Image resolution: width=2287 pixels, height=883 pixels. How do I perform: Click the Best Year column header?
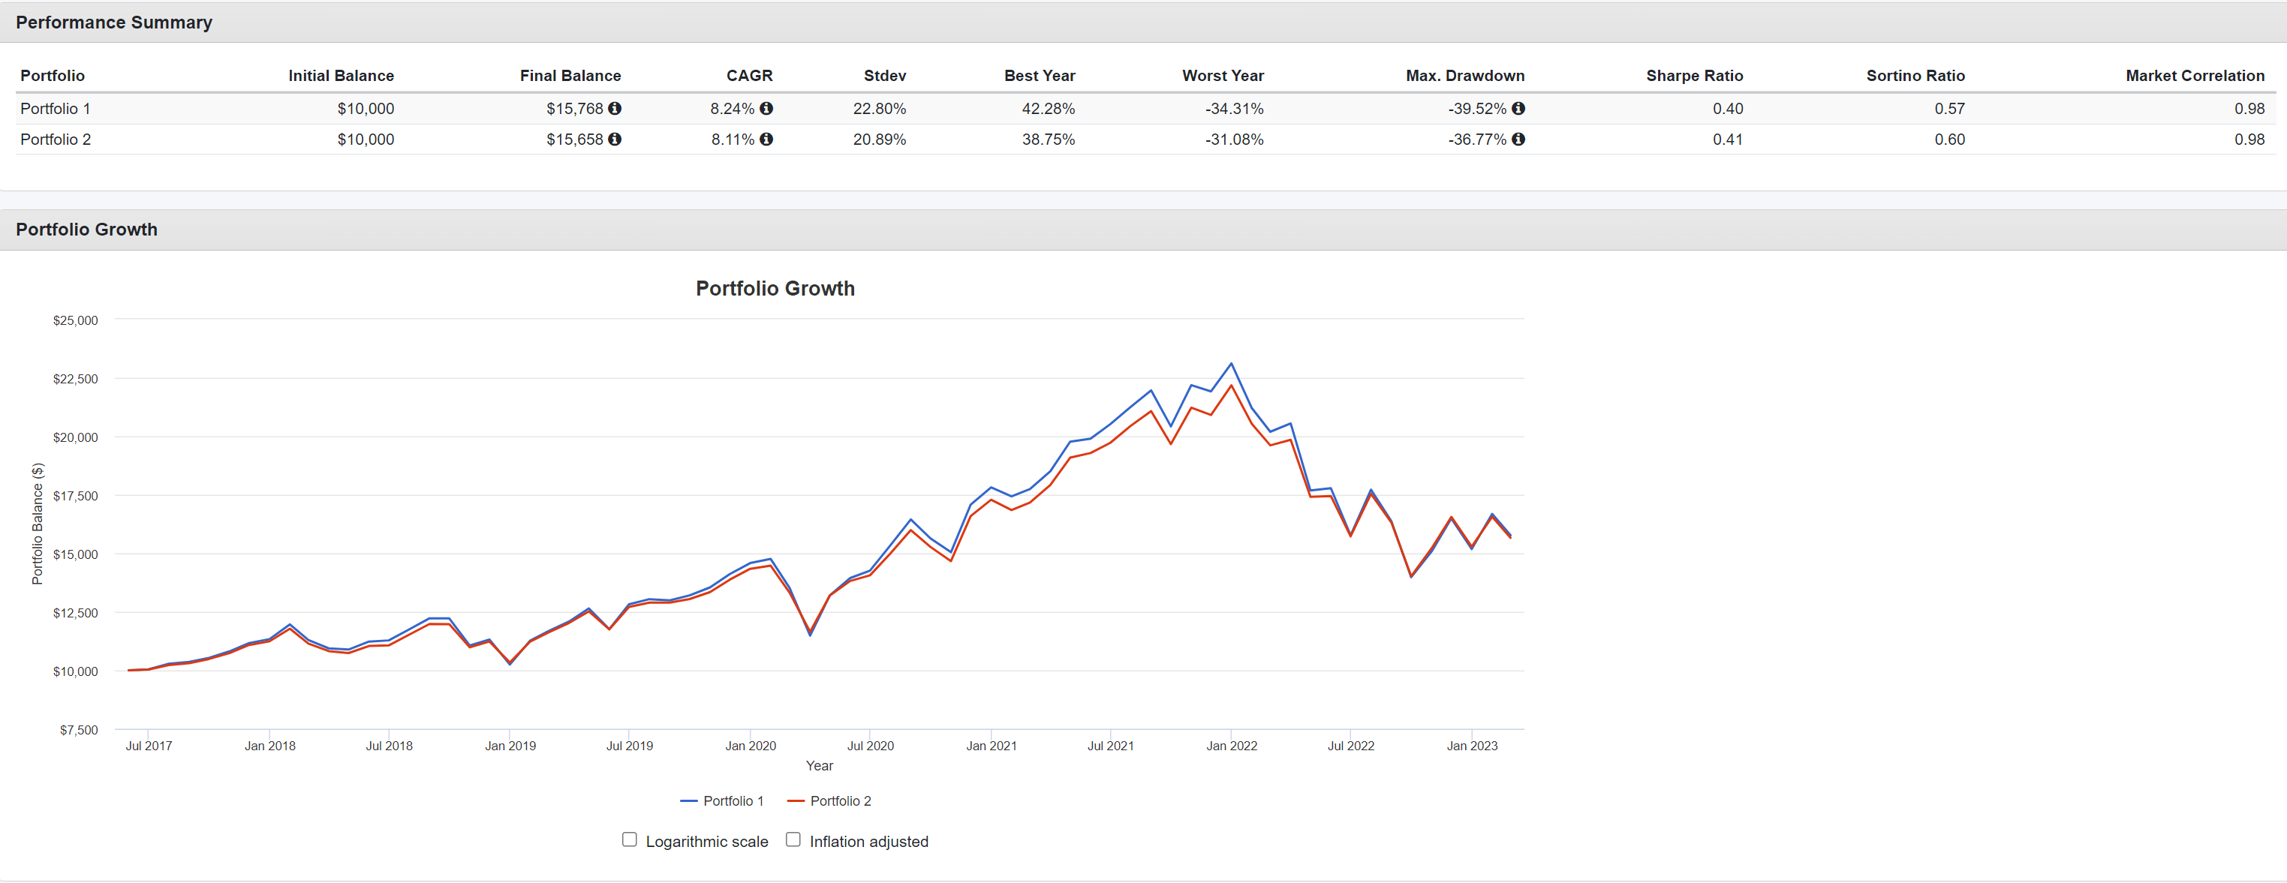tap(1039, 76)
